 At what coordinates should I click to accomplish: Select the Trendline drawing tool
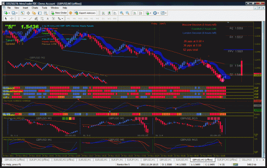pos(30,18)
